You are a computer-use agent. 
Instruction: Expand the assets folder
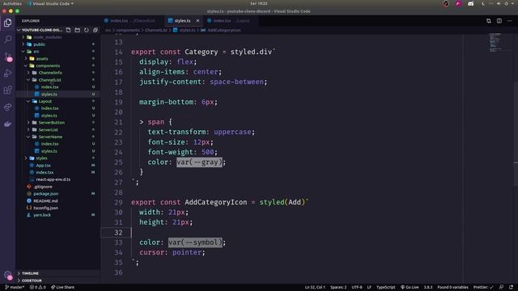57,58
